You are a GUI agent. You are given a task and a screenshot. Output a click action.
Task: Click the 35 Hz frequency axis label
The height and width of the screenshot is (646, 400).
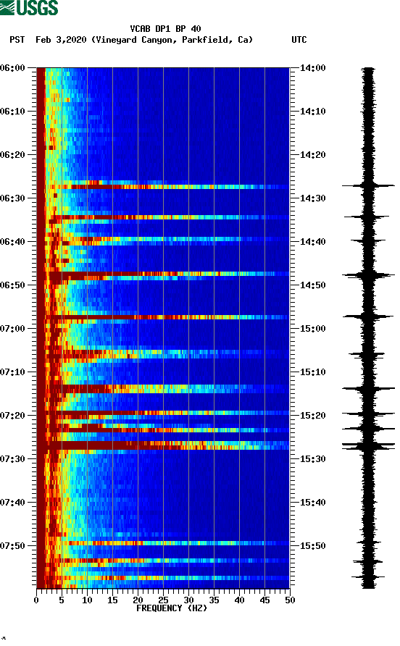(214, 600)
